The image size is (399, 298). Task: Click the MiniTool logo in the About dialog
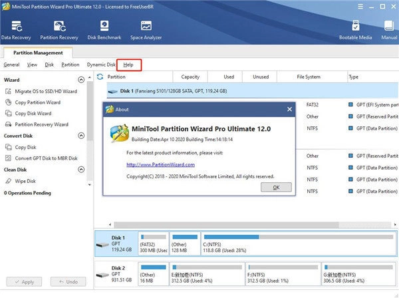[119, 133]
